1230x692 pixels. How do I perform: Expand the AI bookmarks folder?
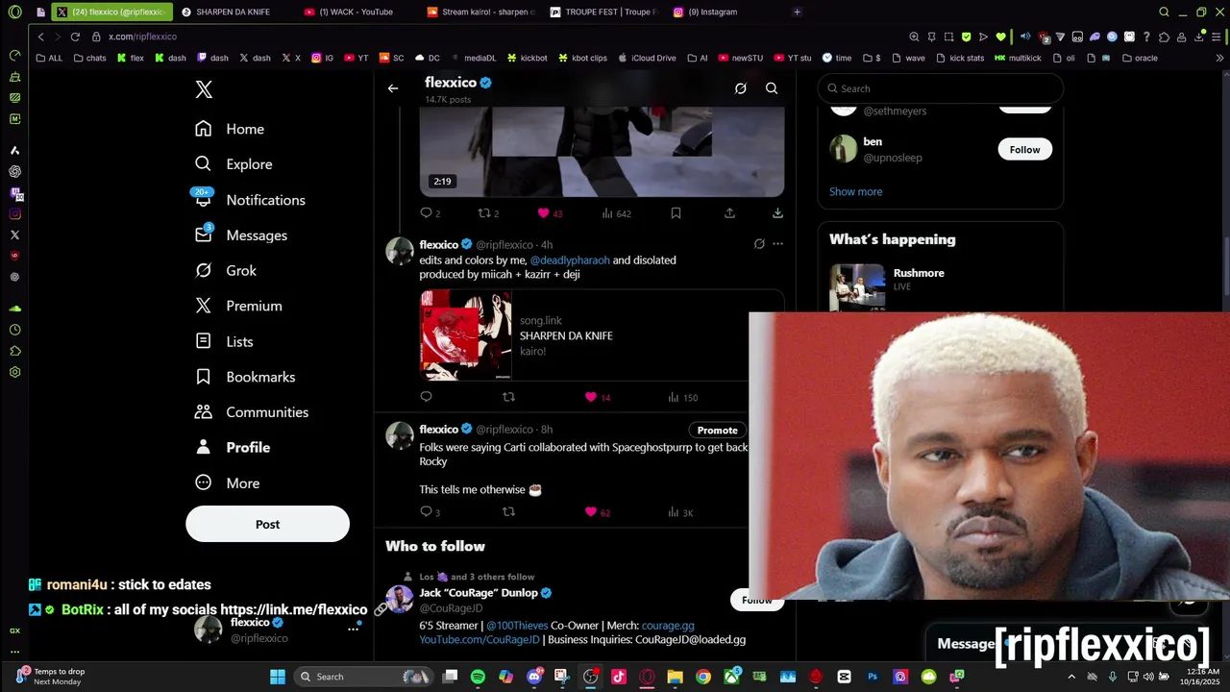point(698,58)
